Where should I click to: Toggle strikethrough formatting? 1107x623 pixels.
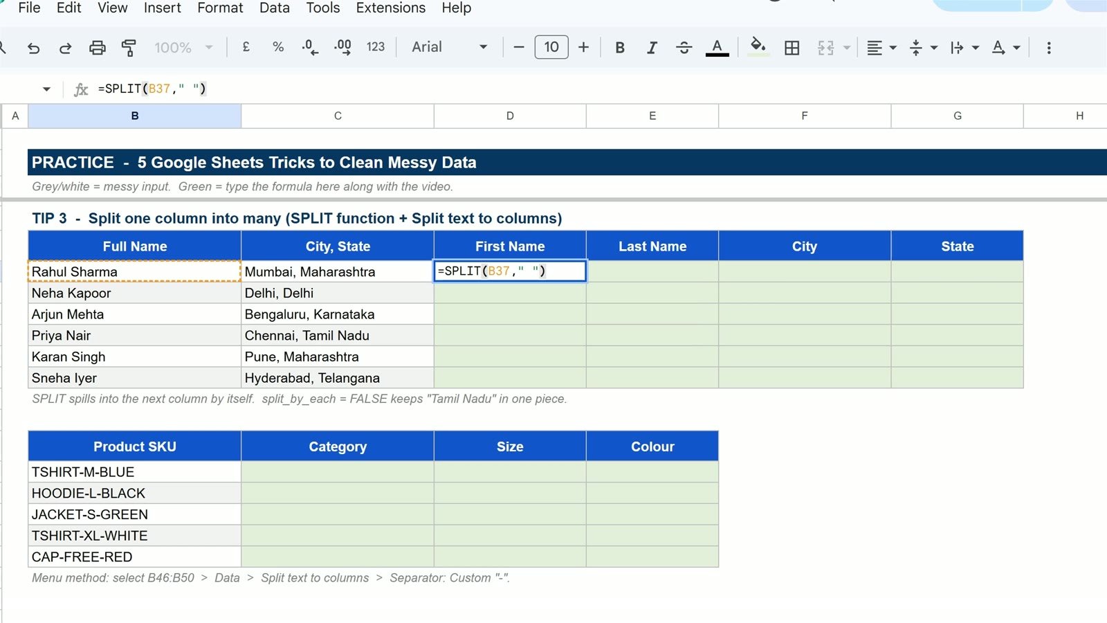[684, 48]
